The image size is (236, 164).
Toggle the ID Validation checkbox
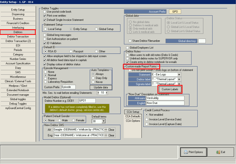[x=45, y=43]
